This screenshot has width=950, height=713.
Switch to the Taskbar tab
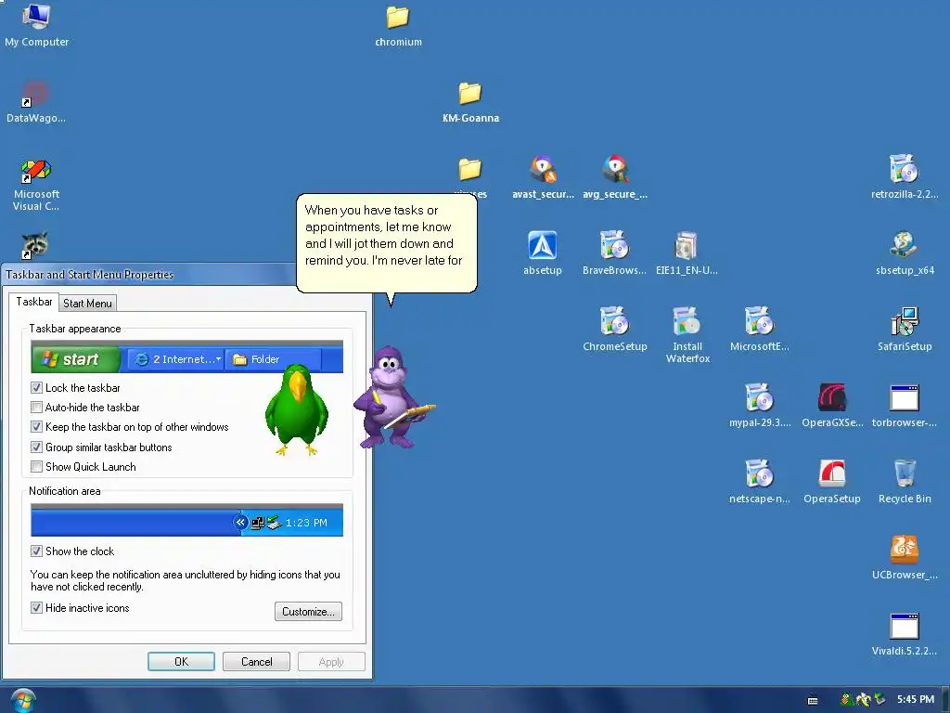pyautogui.click(x=34, y=302)
